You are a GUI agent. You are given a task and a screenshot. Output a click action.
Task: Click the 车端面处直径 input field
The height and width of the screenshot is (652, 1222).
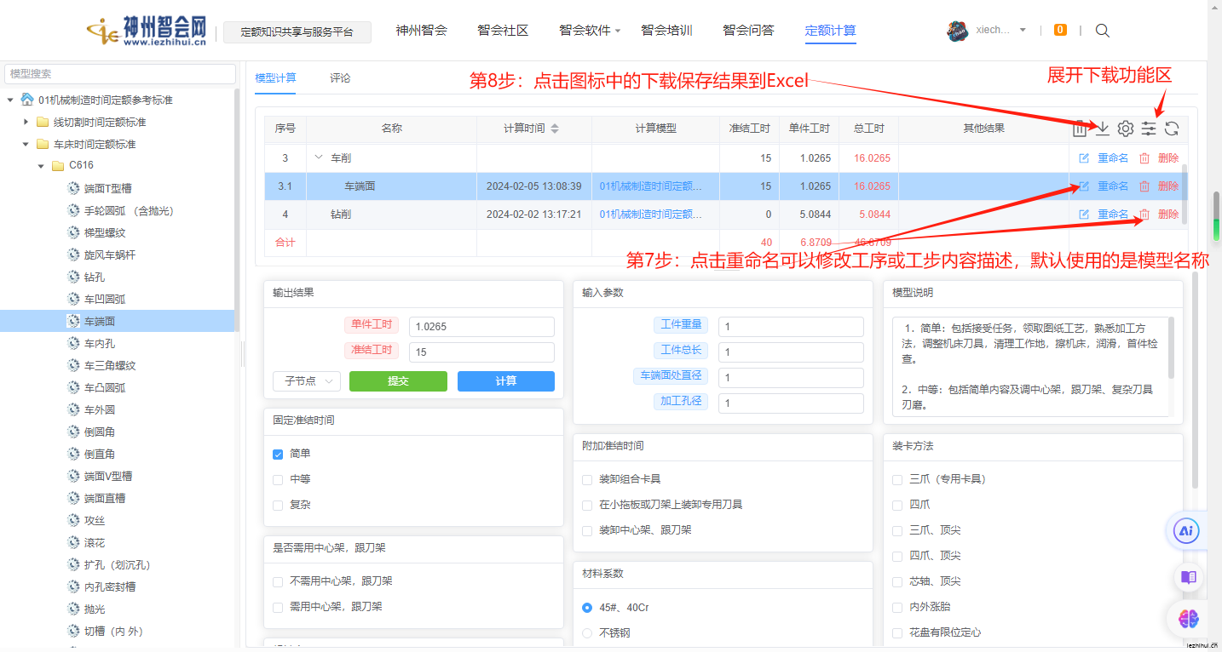[x=791, y=378]
